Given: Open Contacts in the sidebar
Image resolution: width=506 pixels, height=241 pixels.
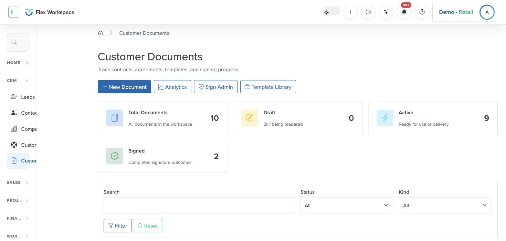Looking at the screenshot, I should click(23, 113).
